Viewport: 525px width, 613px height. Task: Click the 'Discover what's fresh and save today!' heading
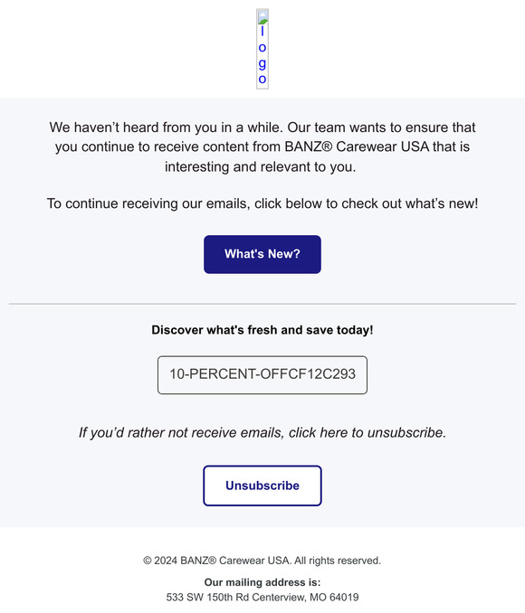[262, 330]
